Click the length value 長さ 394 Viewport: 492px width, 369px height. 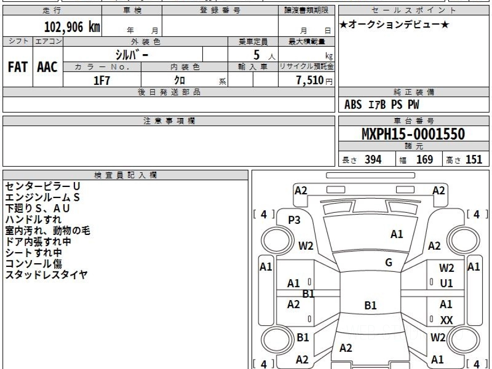[362, 159]
